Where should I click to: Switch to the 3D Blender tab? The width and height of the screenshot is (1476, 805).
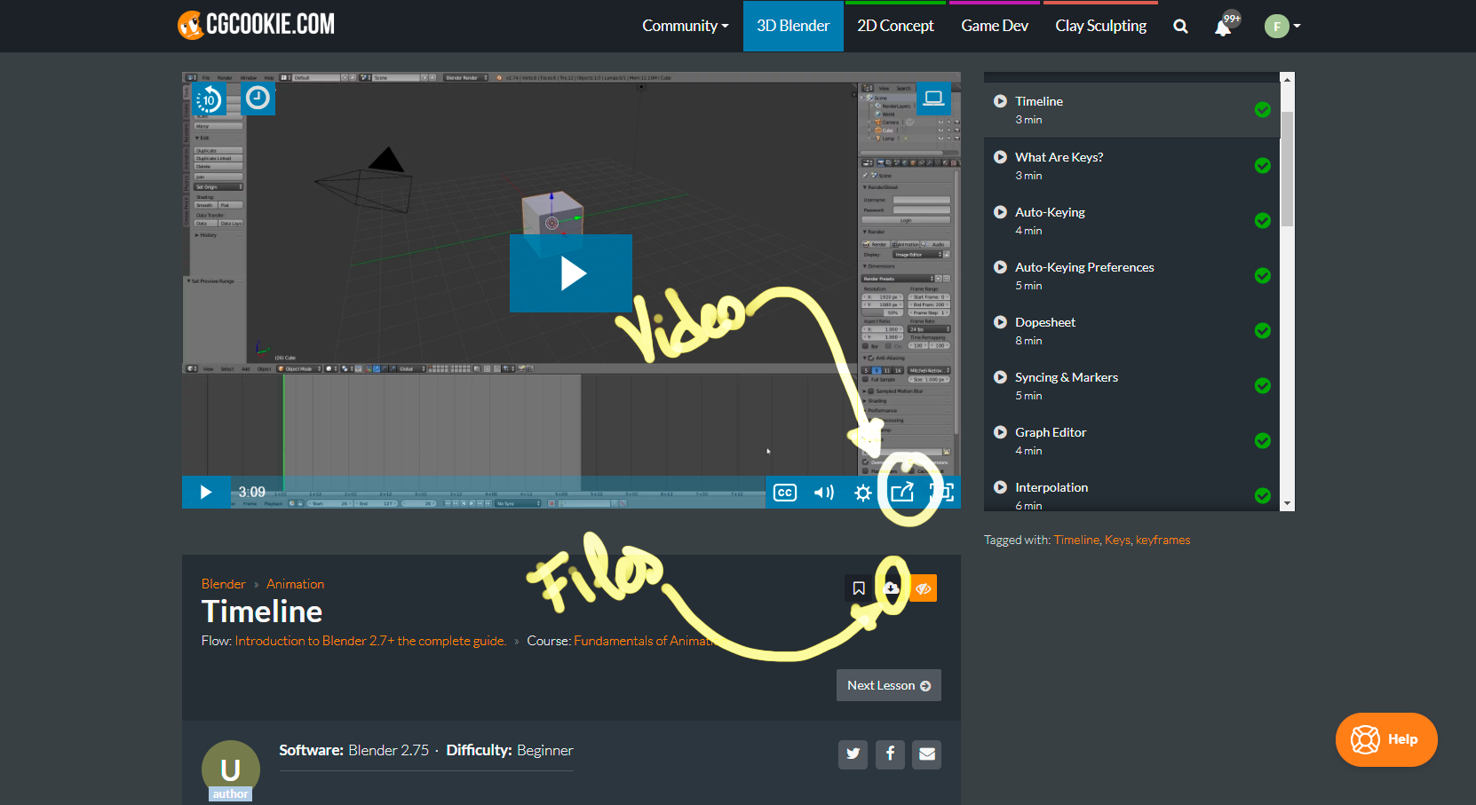pyautogui.click(x=793, y=27)
